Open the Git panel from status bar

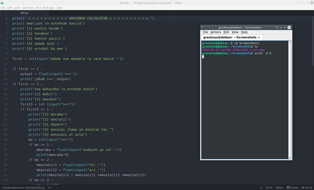point(307,188)
